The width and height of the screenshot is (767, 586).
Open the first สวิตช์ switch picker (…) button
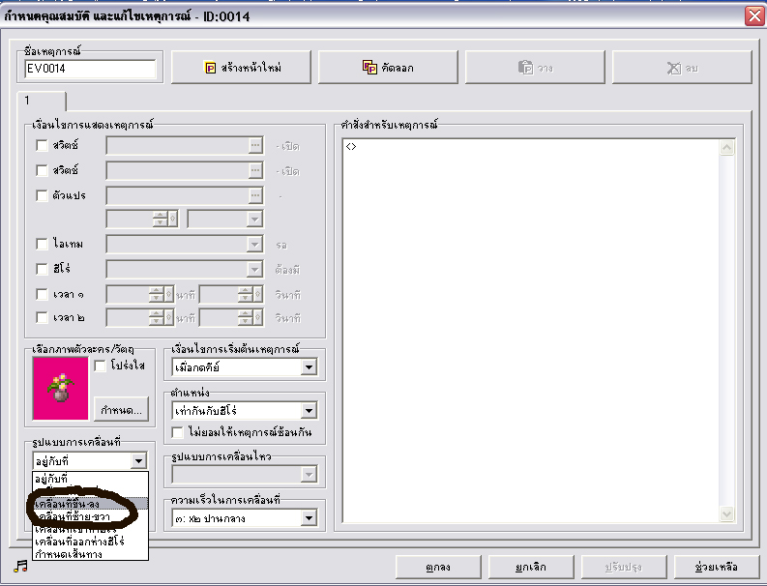tap(256, 145)
